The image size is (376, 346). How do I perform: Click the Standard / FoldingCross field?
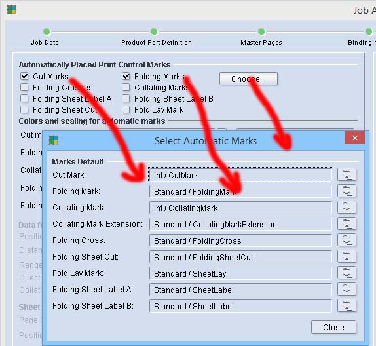[241, 240]
